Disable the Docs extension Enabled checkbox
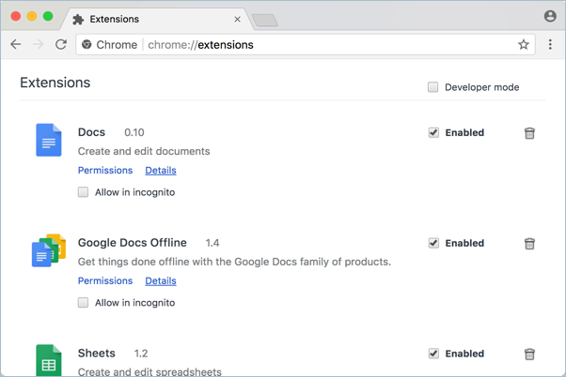566x377 pixels. click(x=433, y=133)
